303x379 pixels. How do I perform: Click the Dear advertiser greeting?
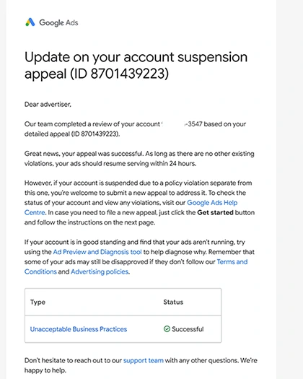tap(48, 105)
